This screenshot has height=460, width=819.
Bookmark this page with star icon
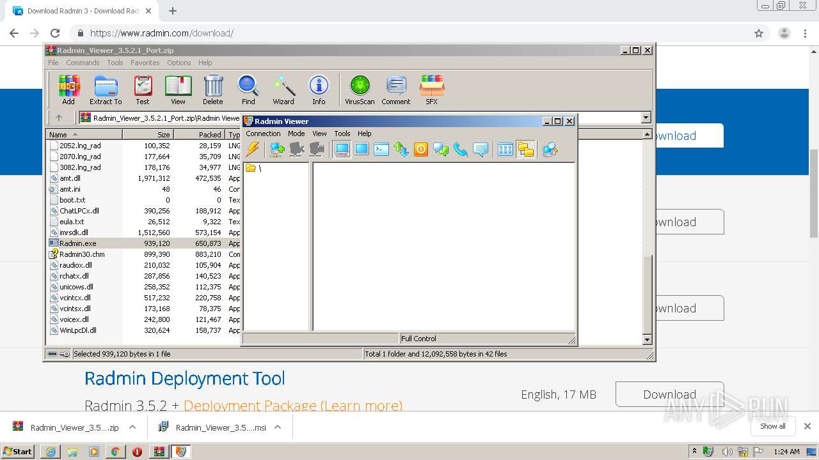759,33
